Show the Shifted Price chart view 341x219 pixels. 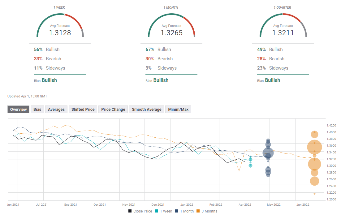coord(83,109)
